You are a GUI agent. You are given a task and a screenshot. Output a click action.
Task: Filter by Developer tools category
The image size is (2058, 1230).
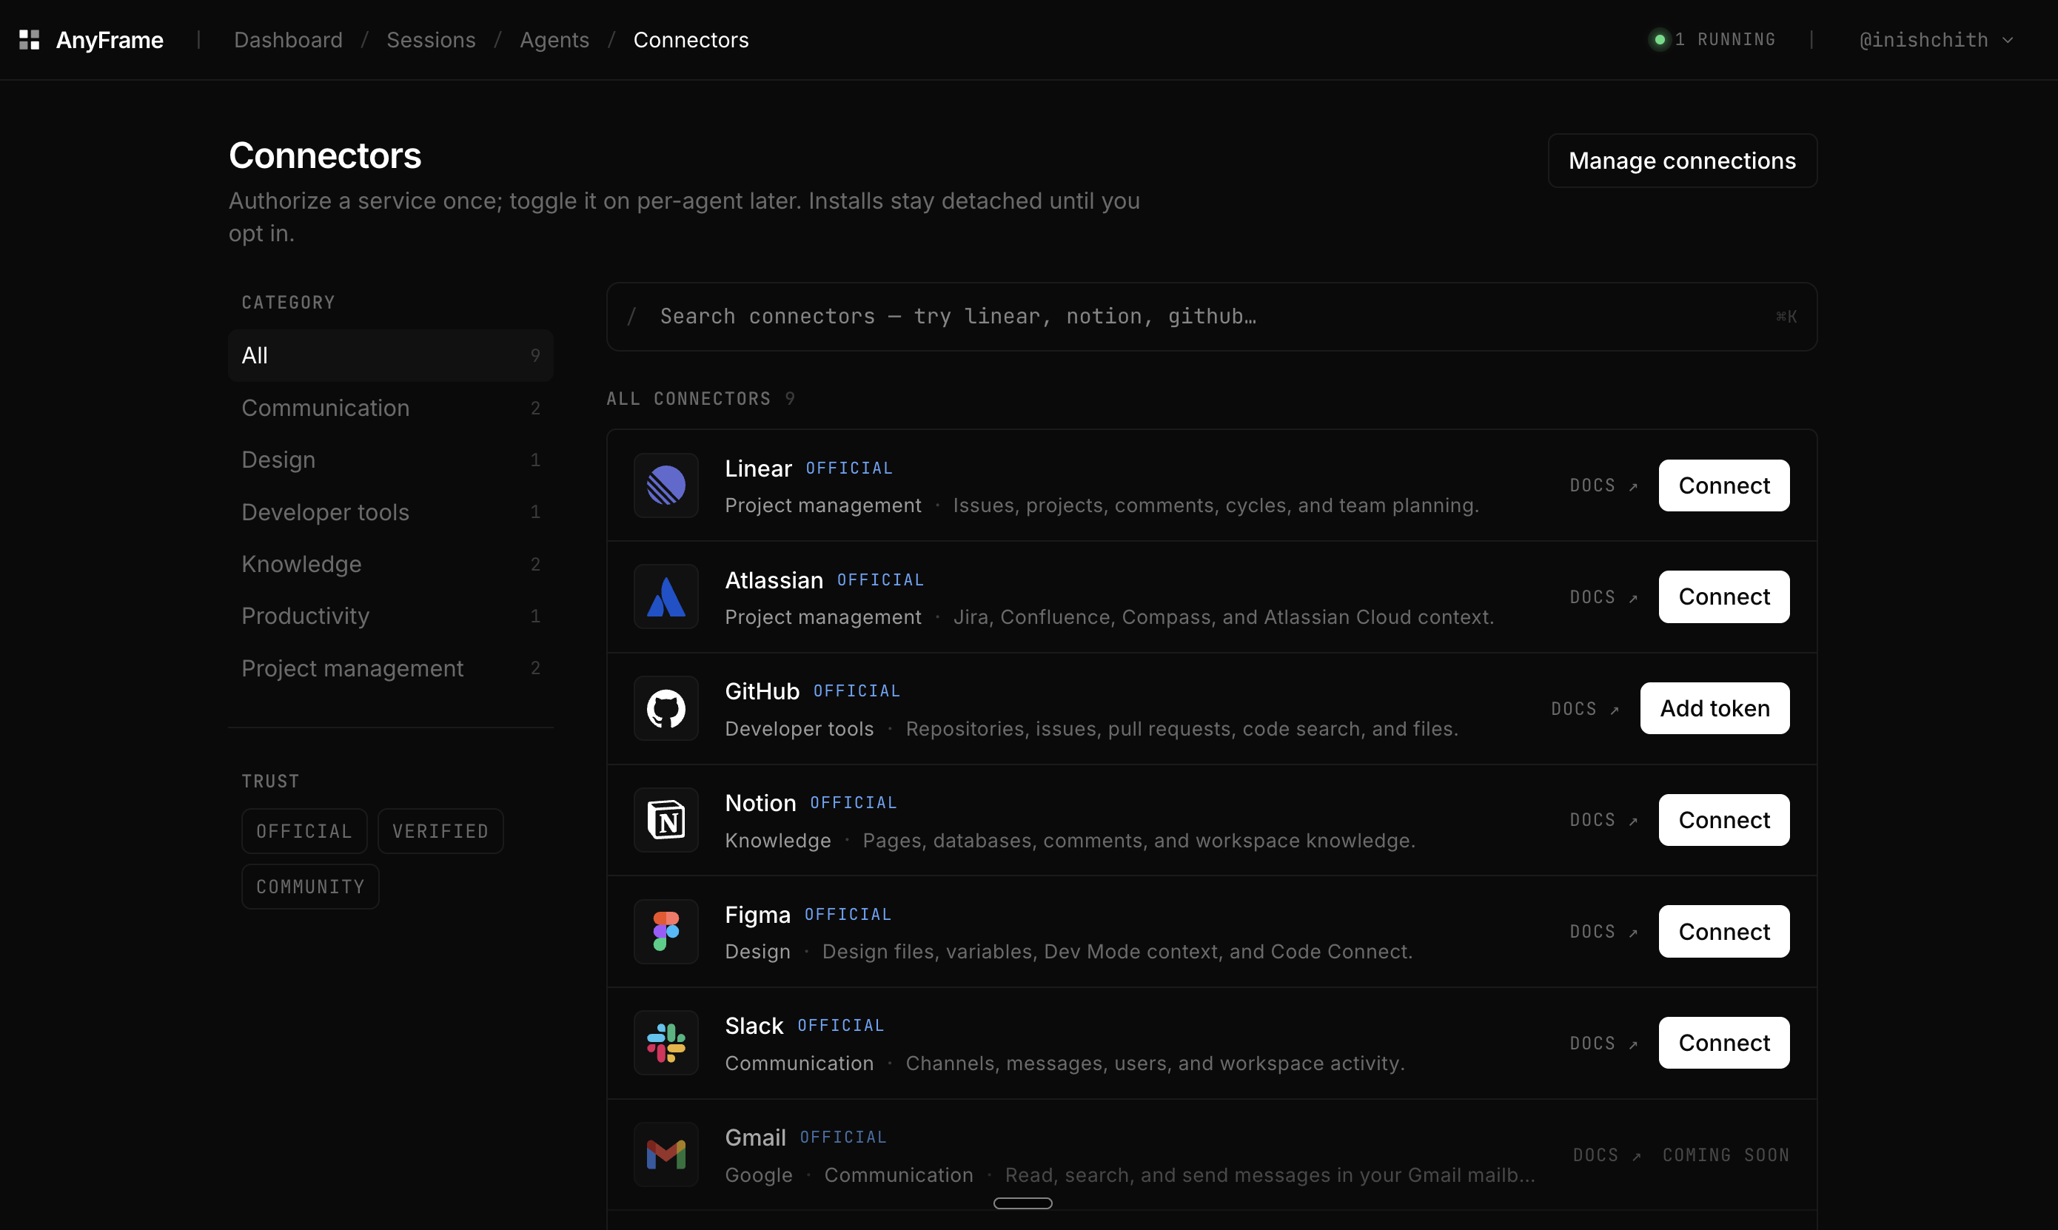(390, 512)
